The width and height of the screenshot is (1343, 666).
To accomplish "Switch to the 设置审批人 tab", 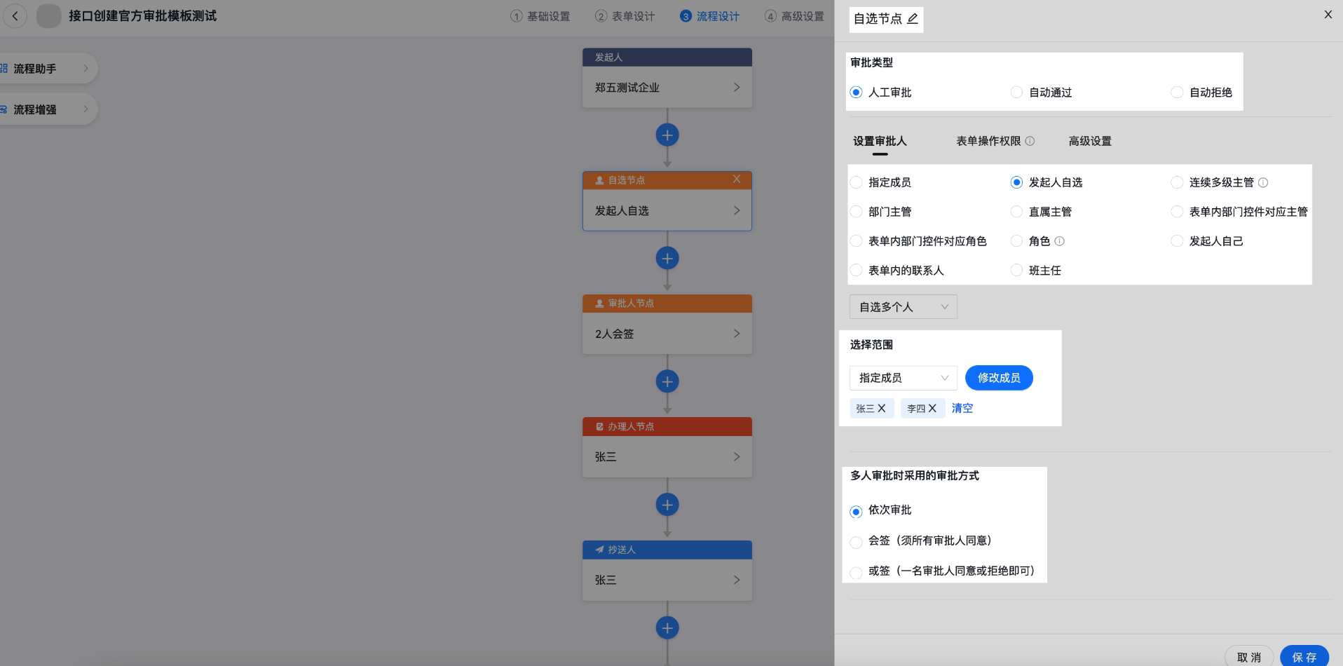I will click(x=880, y=141).
